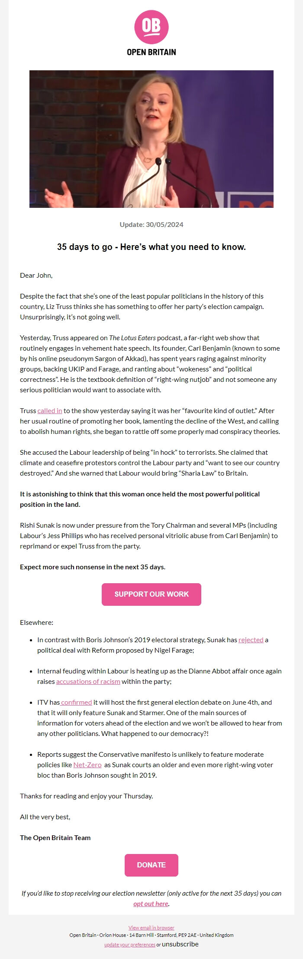Screen dimensions: 303x959
Task: Click the OPEN BRITAIN wordmark beneath the logo
Action: point(151,52)
